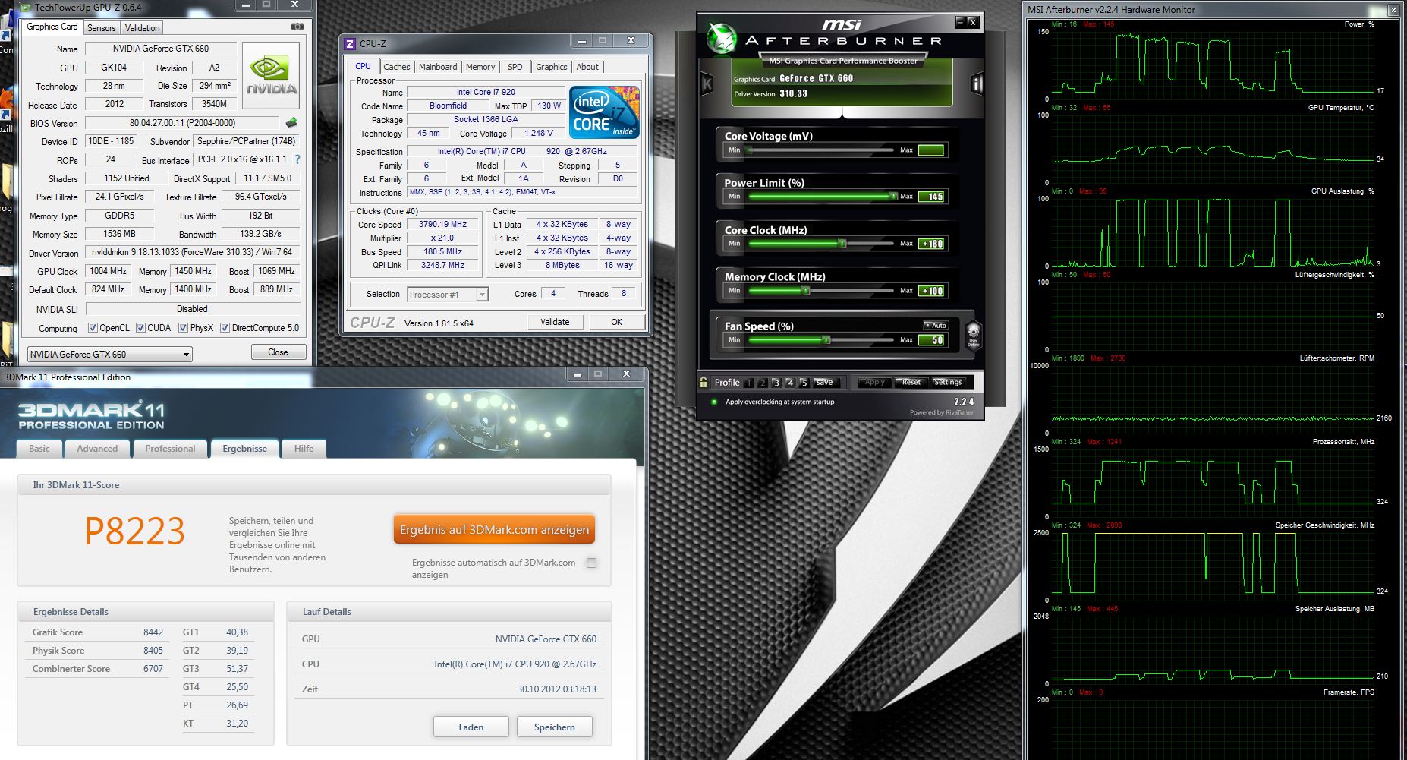This screenshot has width=1407, height=760.
Task: Click the Afterburner profile save button
Action: pos(825,383)
